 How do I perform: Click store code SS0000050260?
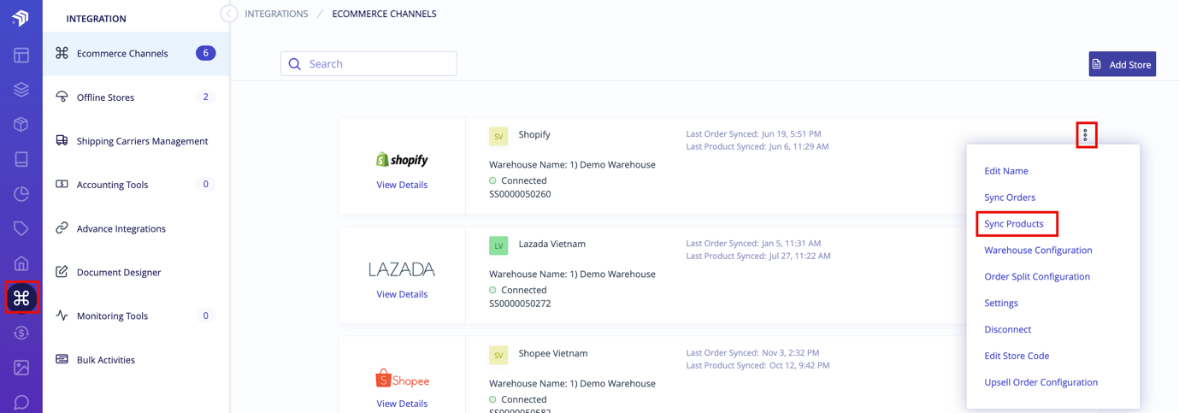(x=520, y=194)
